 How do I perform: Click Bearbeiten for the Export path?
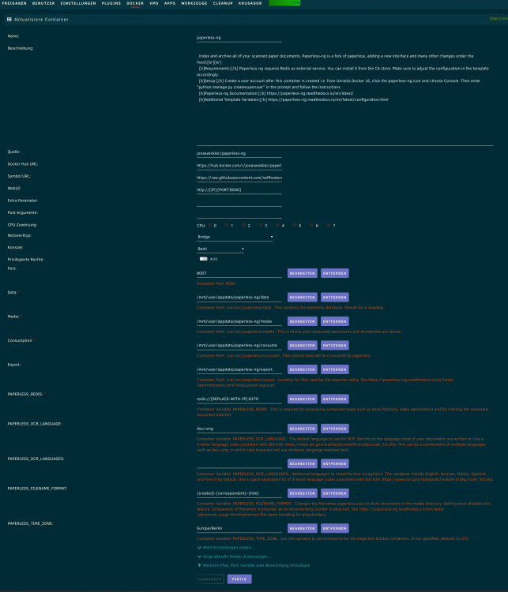[x=303, y=369]
